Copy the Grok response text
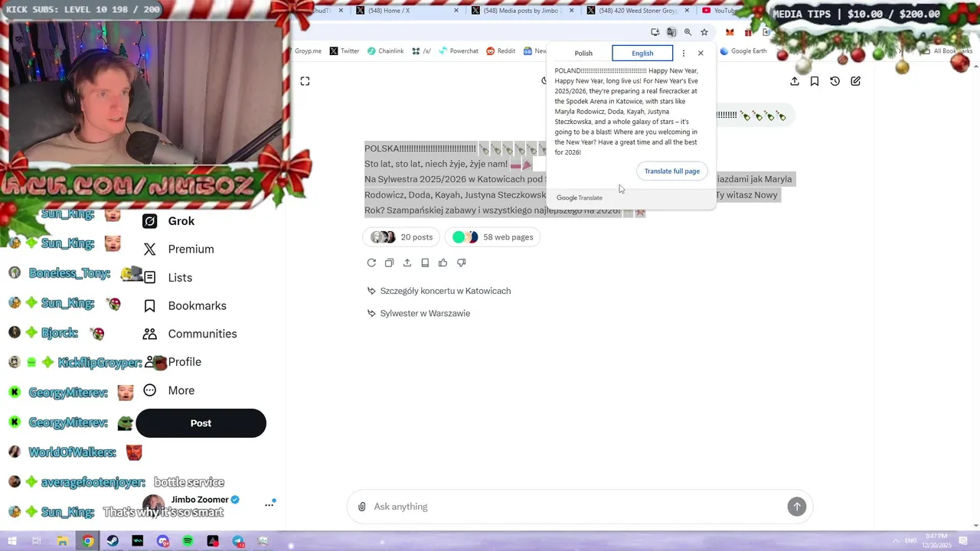 (x=389, y=262)
